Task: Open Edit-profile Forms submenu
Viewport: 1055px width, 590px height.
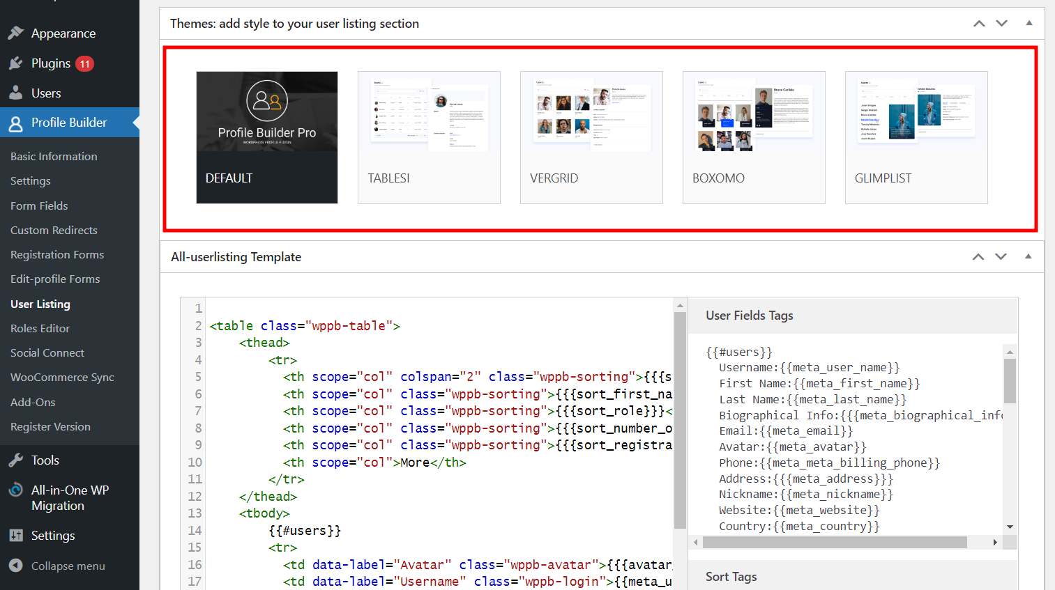Action: pyautogui.click(x=55, y=279)
